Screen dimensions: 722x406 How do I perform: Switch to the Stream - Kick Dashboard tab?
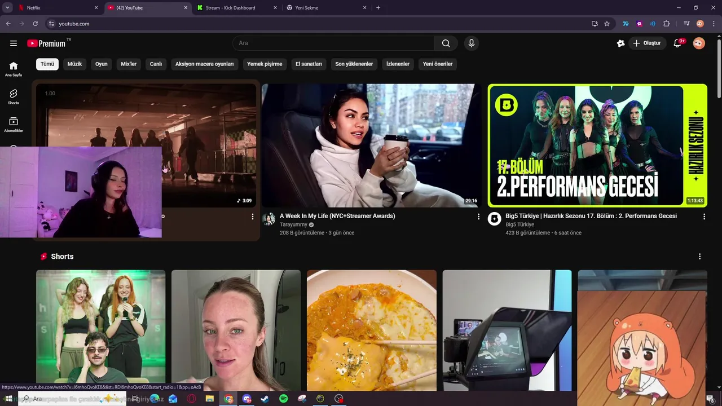(237, 8)
